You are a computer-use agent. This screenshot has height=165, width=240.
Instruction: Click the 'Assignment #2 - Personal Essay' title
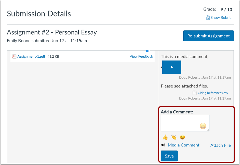52,32
